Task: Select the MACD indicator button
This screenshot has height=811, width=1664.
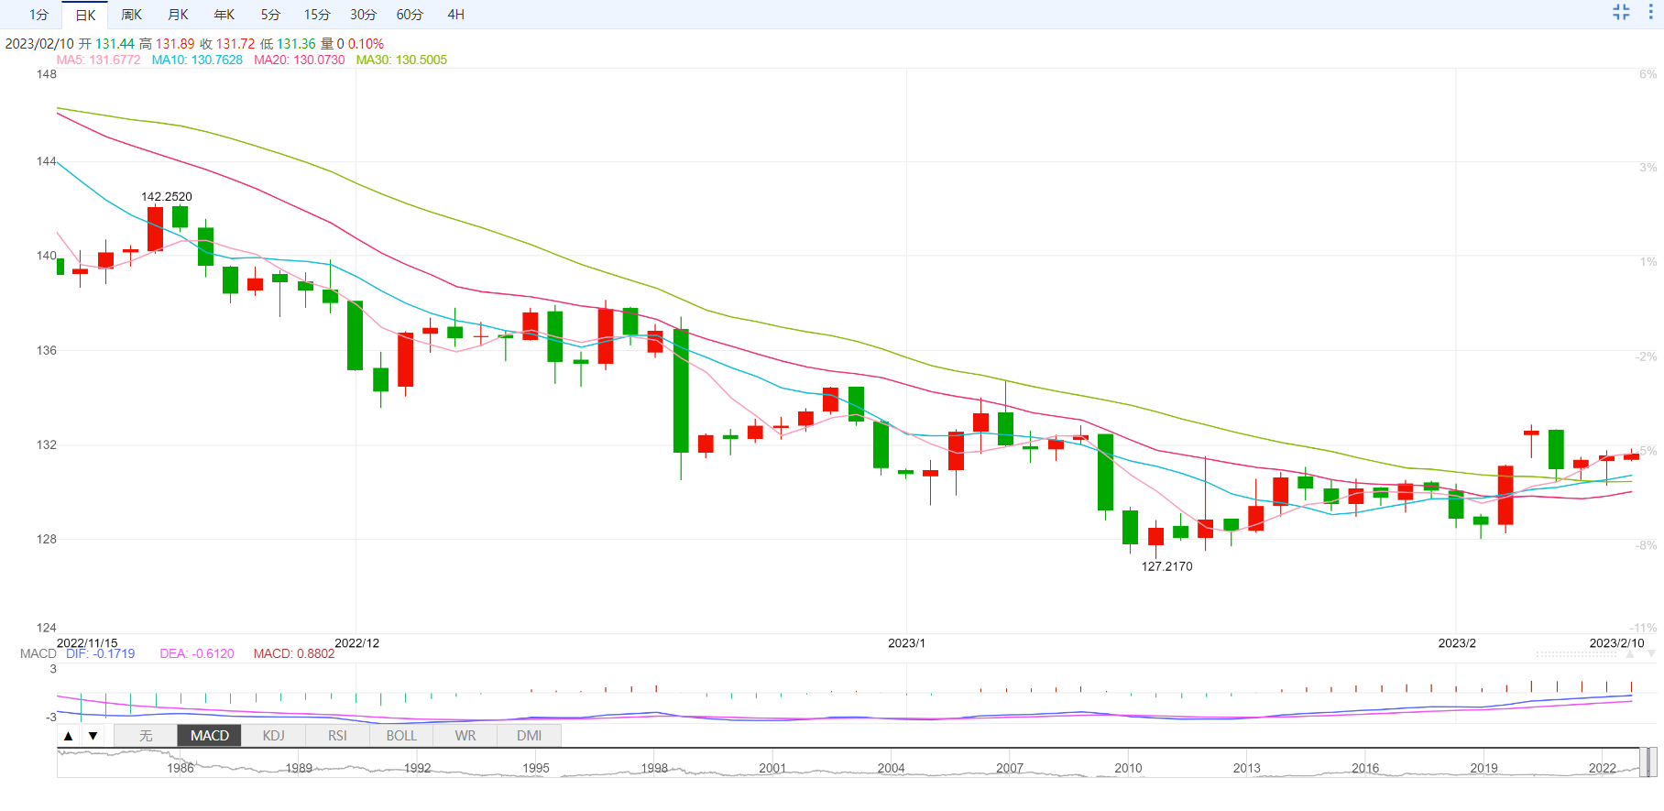Action: [x=210, y=736]
